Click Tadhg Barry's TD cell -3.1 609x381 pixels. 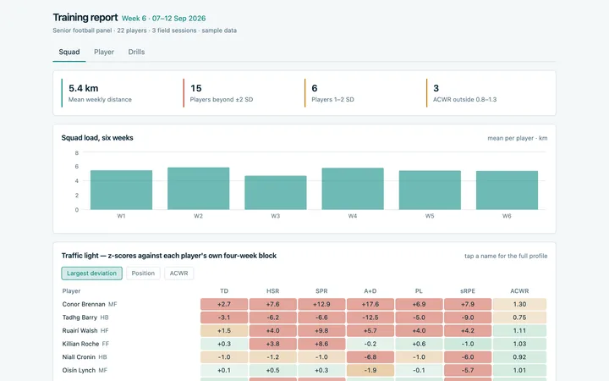tap(224, 317)
